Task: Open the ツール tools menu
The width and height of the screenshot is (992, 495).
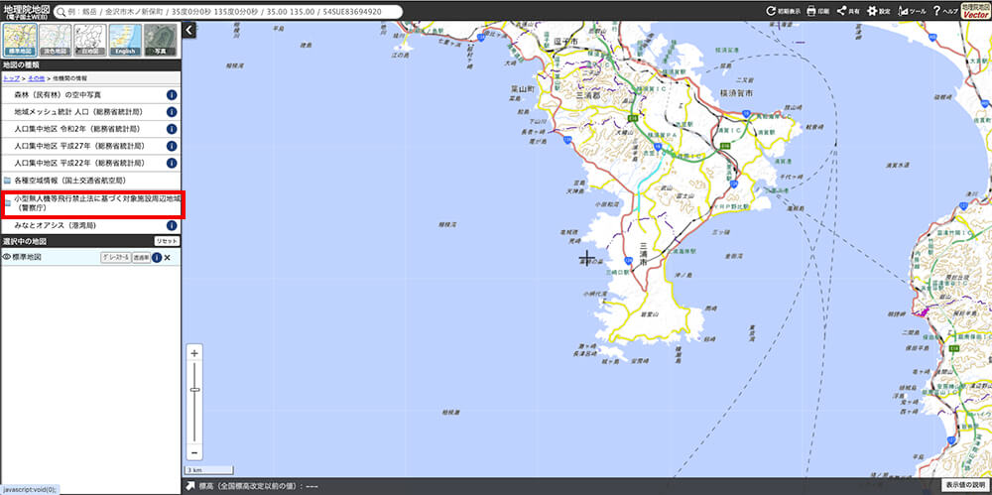Action: [x=910, y=11]
